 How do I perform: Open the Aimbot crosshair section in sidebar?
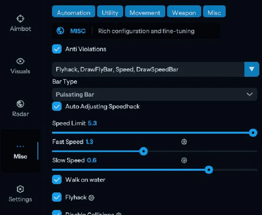click(x=20, y=19)
